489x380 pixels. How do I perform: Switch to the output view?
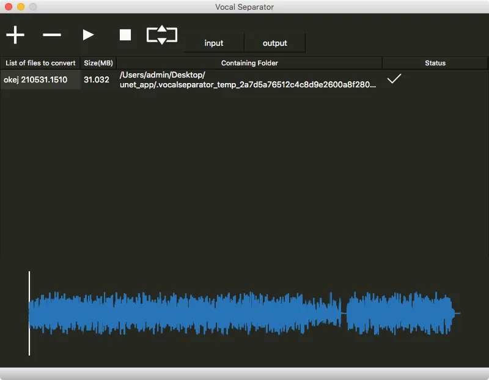274,43
